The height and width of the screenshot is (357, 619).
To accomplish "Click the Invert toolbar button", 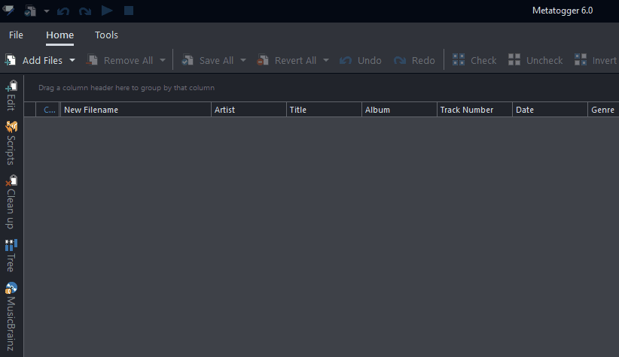I will tap(596, 60).
